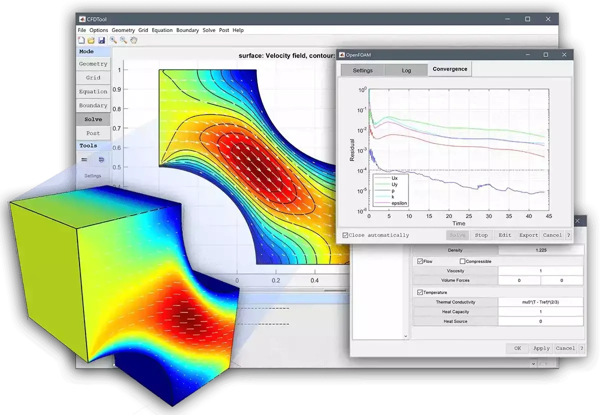Select the Zoom in magnifier tool
The width and height of the screenshot is (600, 415).
(113, 40)
